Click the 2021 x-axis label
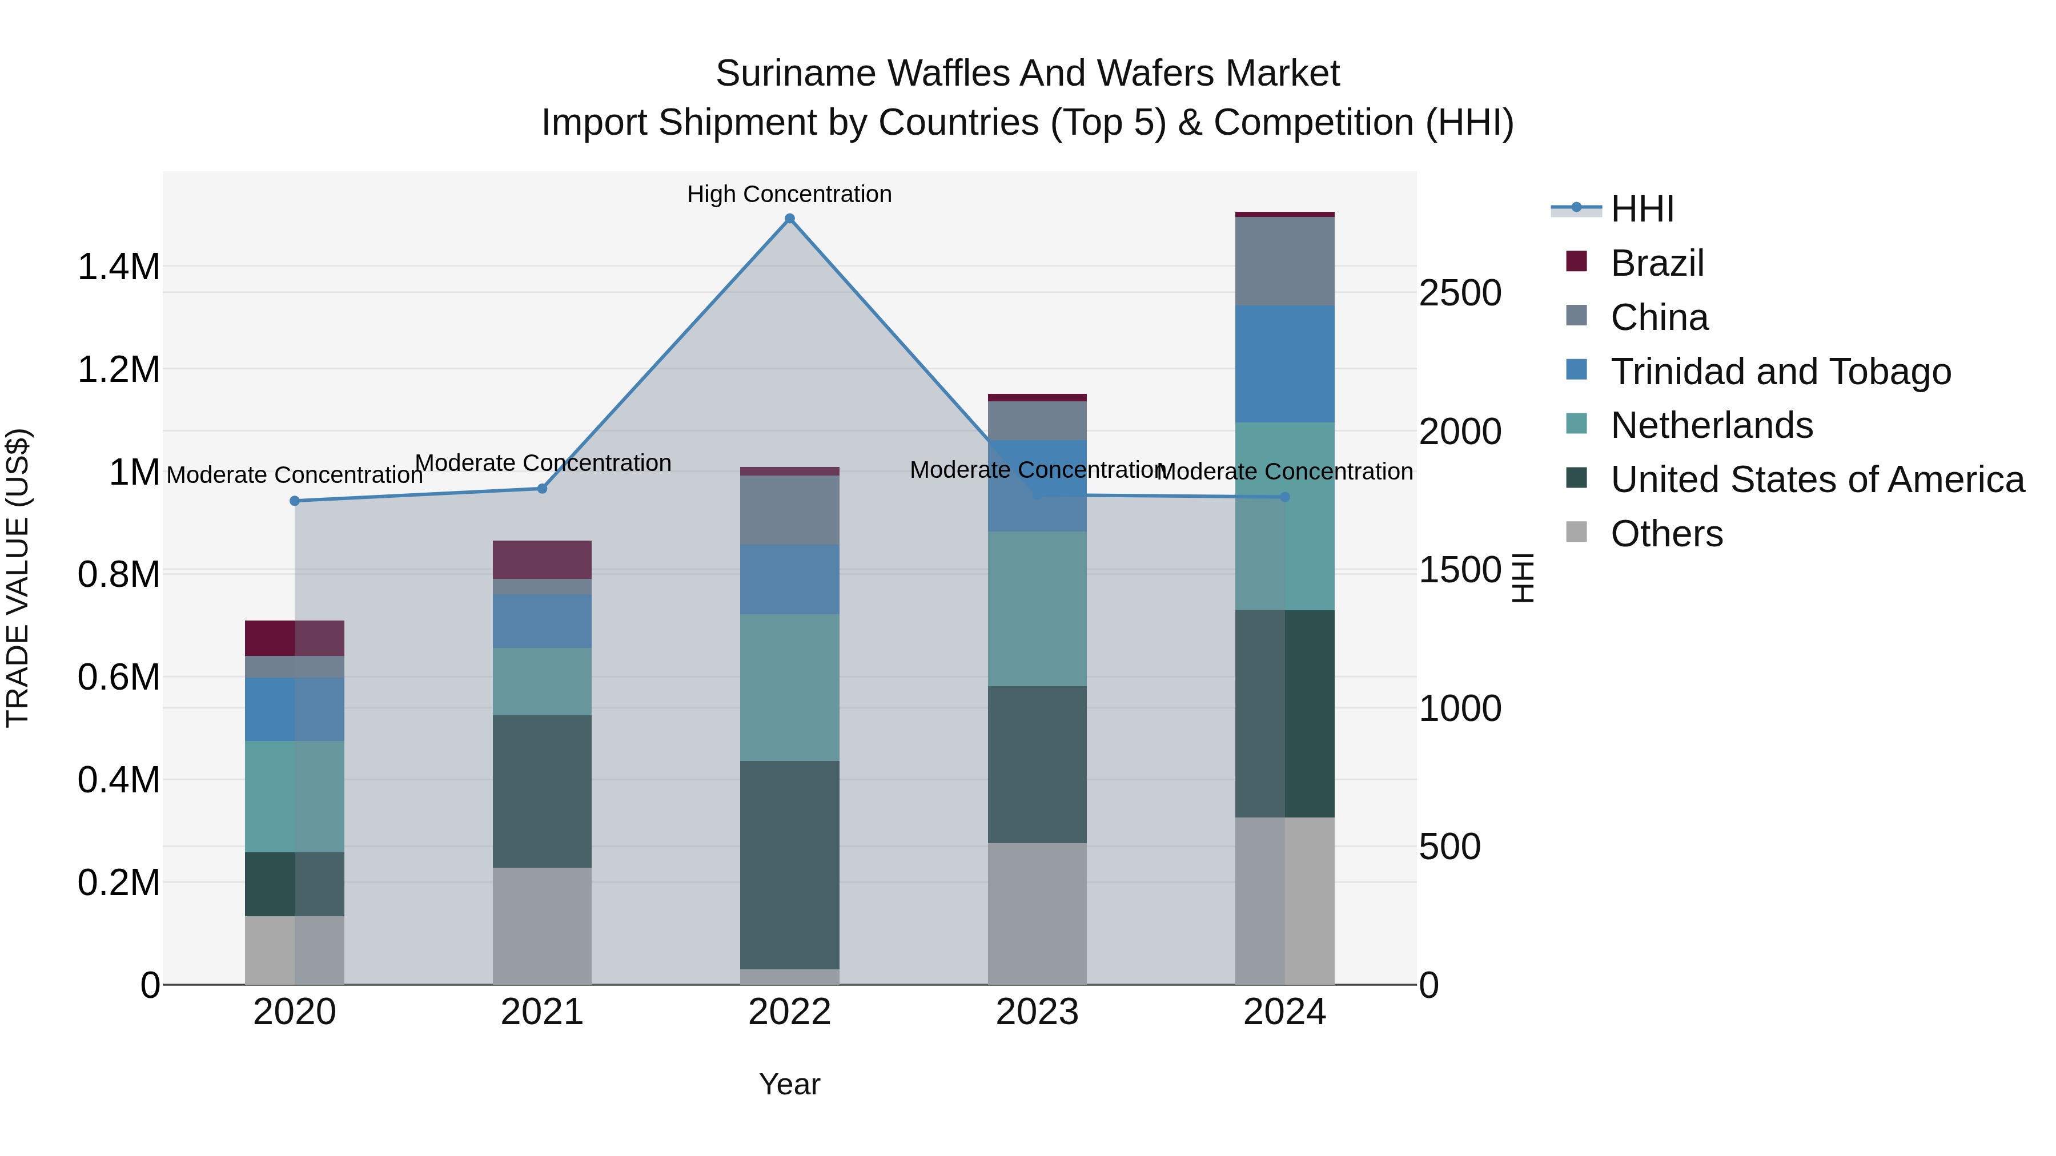This screenshot has height=1156, width=2056. click(x=542, y=1012)
